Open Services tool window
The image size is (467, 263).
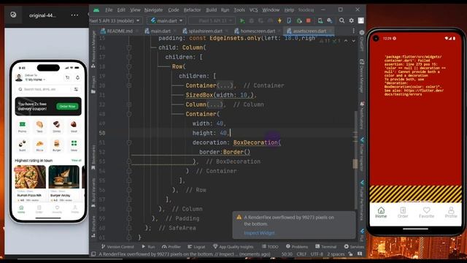(x=354, y=247)
